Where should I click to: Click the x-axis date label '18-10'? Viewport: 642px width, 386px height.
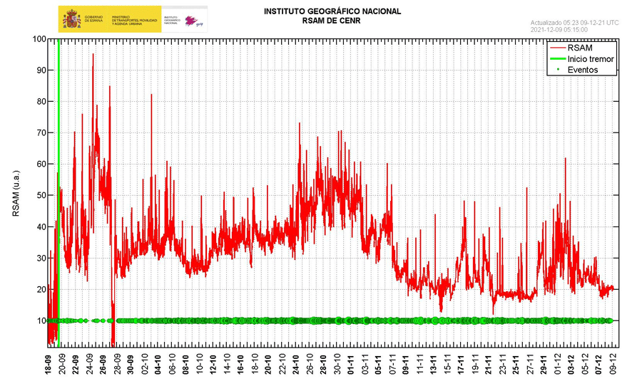[x=254, y=365]
